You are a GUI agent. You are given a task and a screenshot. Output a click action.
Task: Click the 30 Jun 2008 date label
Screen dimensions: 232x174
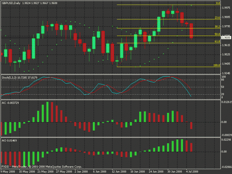click(175, 172)
